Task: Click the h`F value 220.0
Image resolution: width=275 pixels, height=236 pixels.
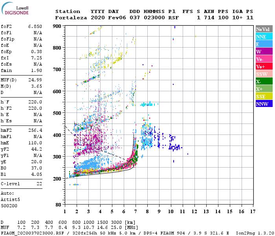Action: (35, 102)
